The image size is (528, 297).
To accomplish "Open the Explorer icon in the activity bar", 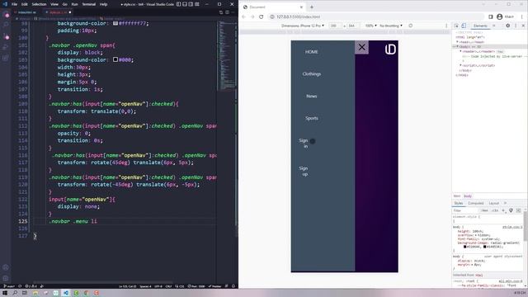I will coord(6,15).
